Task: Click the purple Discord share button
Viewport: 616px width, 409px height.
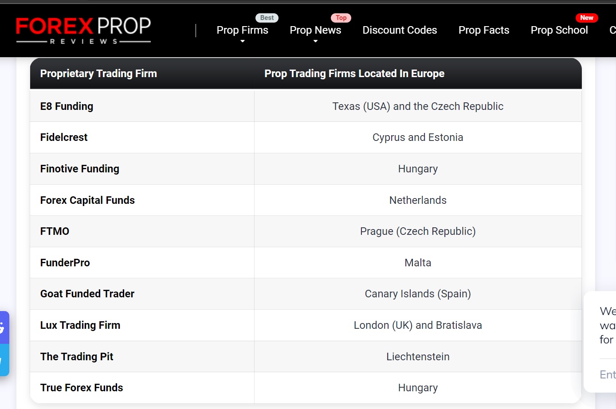Action: 4,327
